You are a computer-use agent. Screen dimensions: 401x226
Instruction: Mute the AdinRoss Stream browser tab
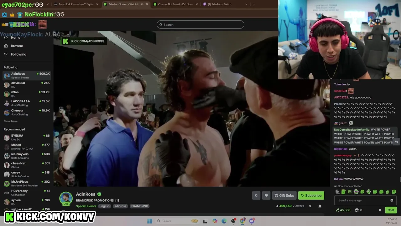pos(142,4)
